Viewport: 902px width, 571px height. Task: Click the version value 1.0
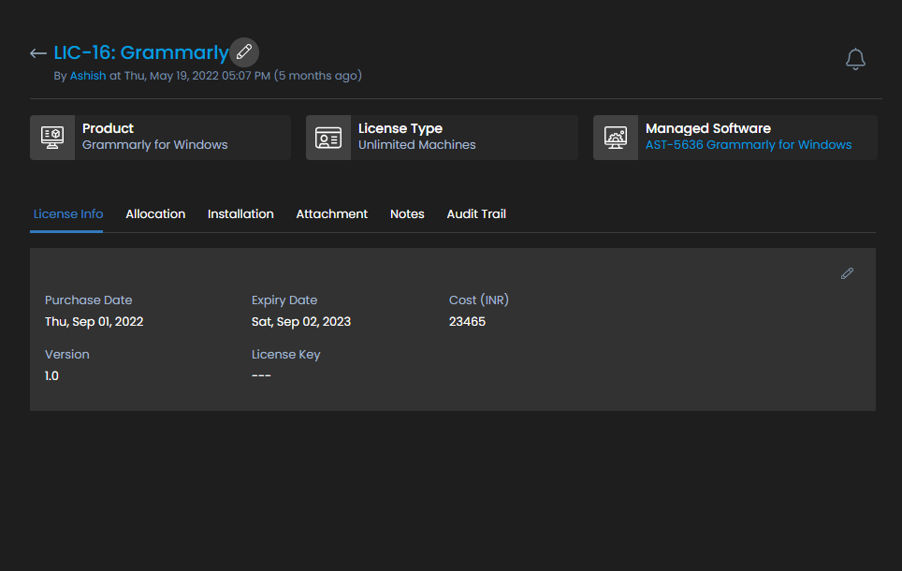point(51,376)
